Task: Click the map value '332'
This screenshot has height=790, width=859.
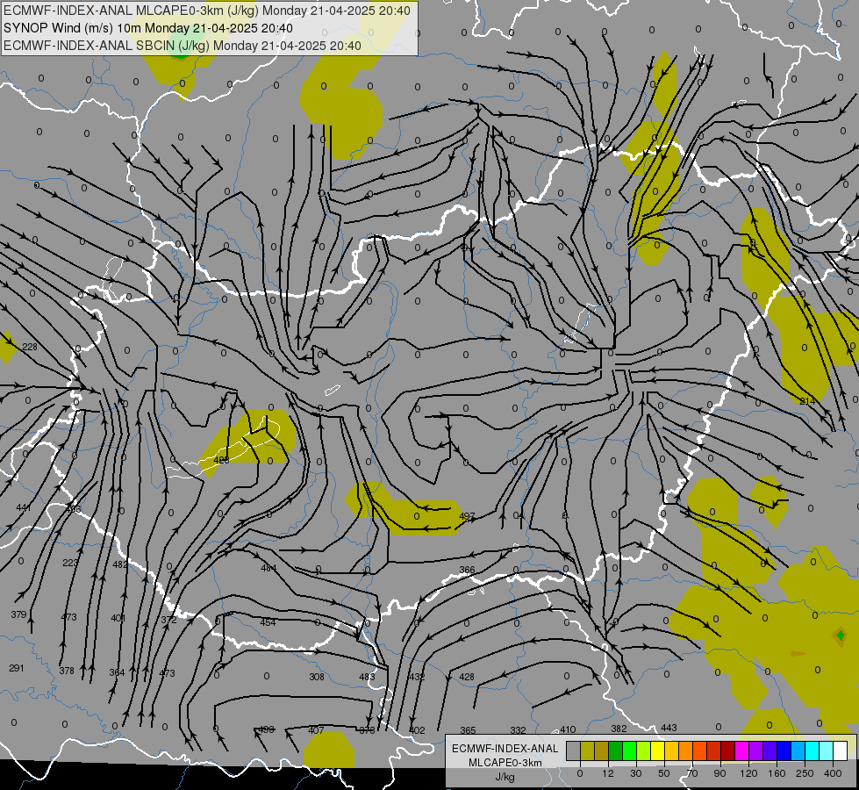Action: [518, 730]
